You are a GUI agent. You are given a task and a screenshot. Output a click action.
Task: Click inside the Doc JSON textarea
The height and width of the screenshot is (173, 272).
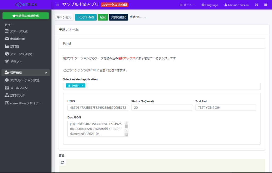96,129
